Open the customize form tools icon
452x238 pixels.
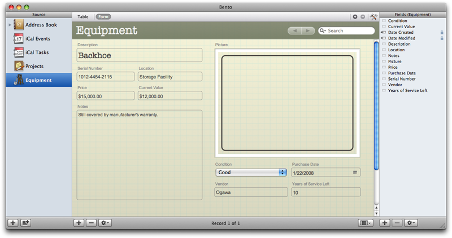click(x=374, y=17)
